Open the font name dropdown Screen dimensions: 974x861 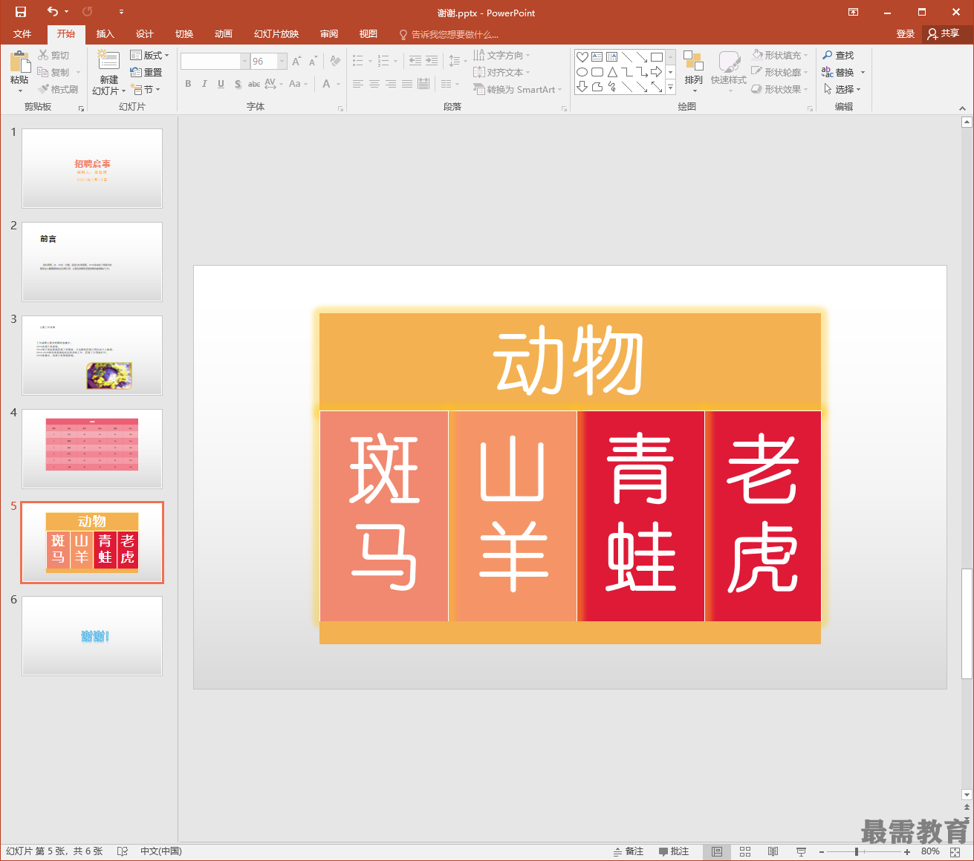245,62
